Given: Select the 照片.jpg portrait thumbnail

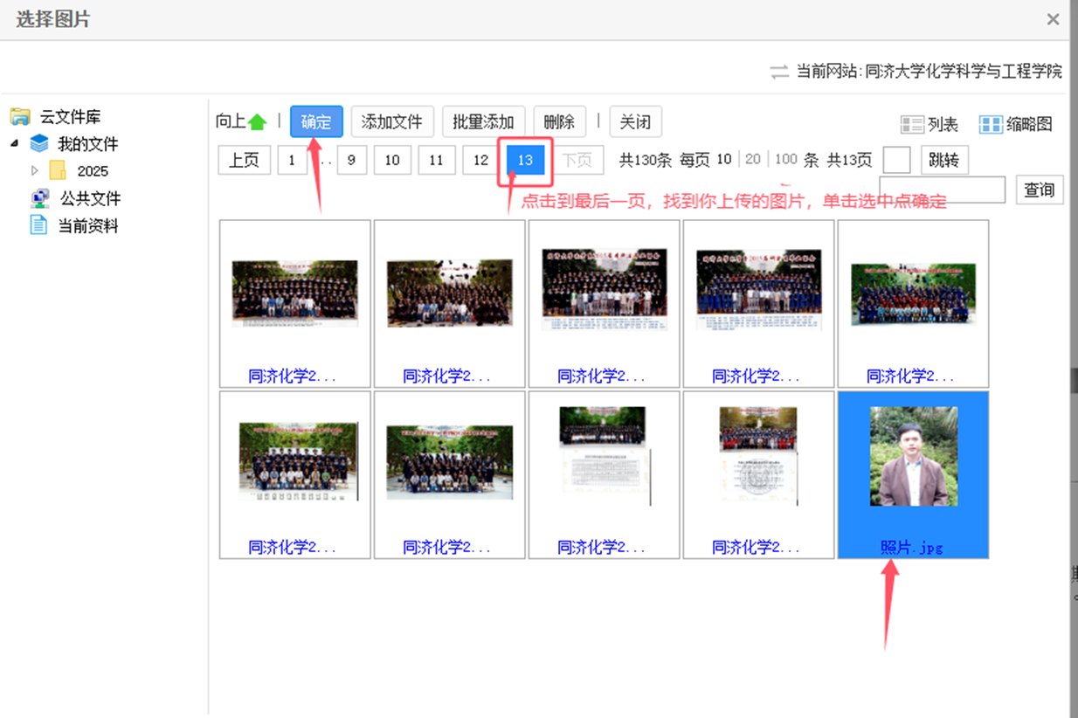Looking at the screenshot, I should tap(913, 457).
